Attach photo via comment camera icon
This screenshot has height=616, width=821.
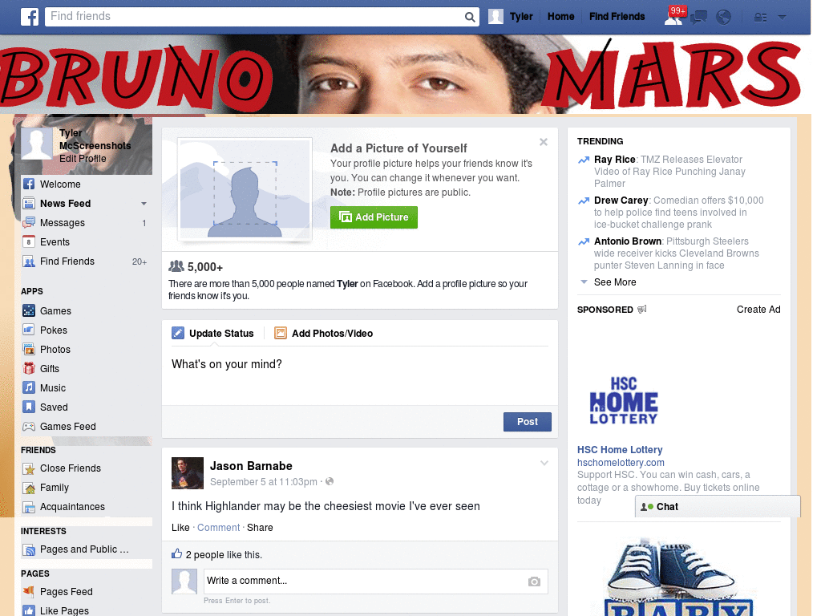(x=534, y=582)
